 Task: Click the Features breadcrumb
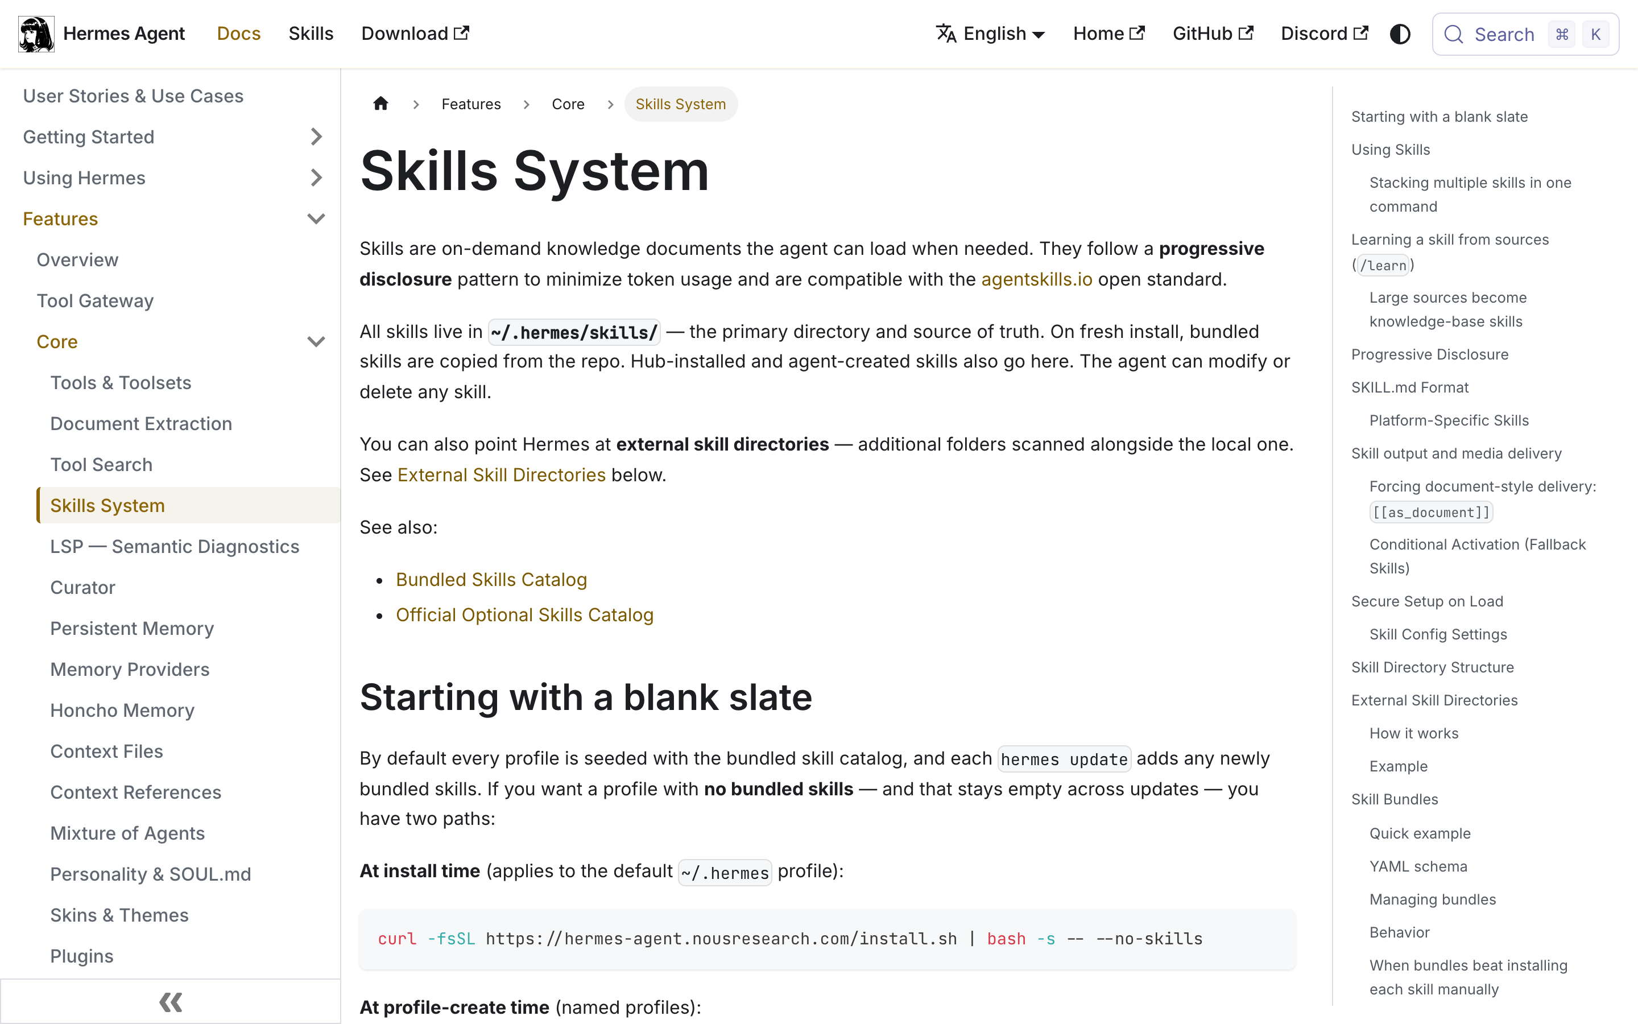[x=471, y=104]
